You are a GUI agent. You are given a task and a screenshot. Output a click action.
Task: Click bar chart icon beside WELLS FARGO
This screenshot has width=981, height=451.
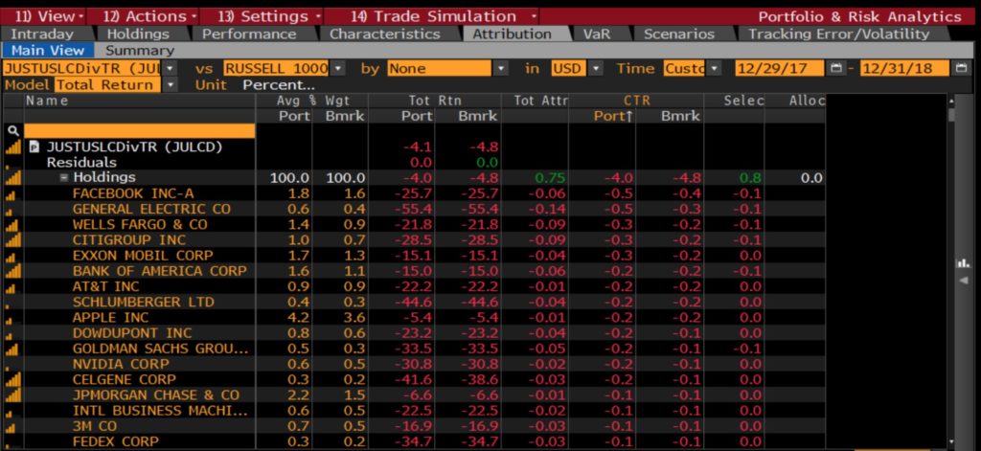11,224
